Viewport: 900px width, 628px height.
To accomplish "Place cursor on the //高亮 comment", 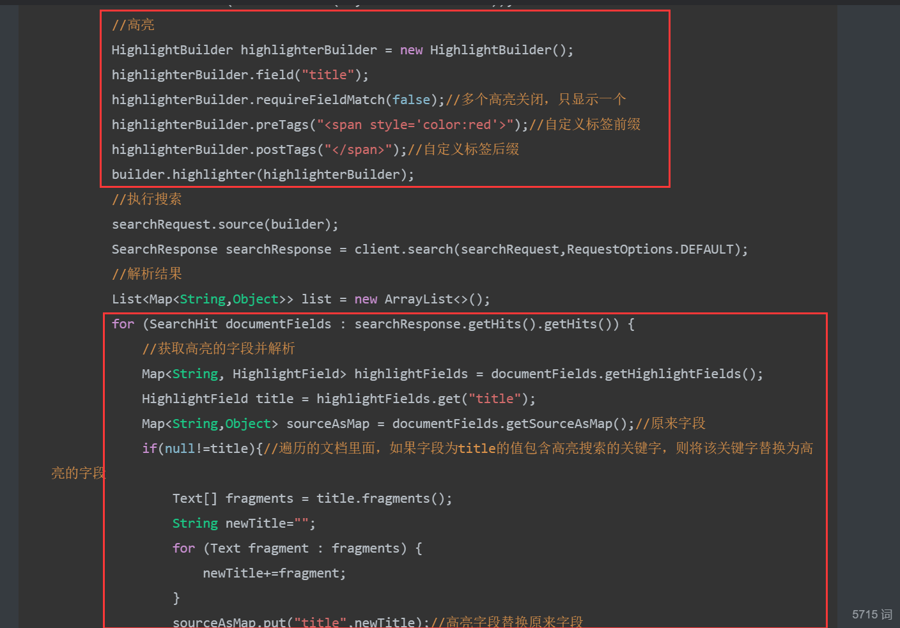I will point(133,25).
